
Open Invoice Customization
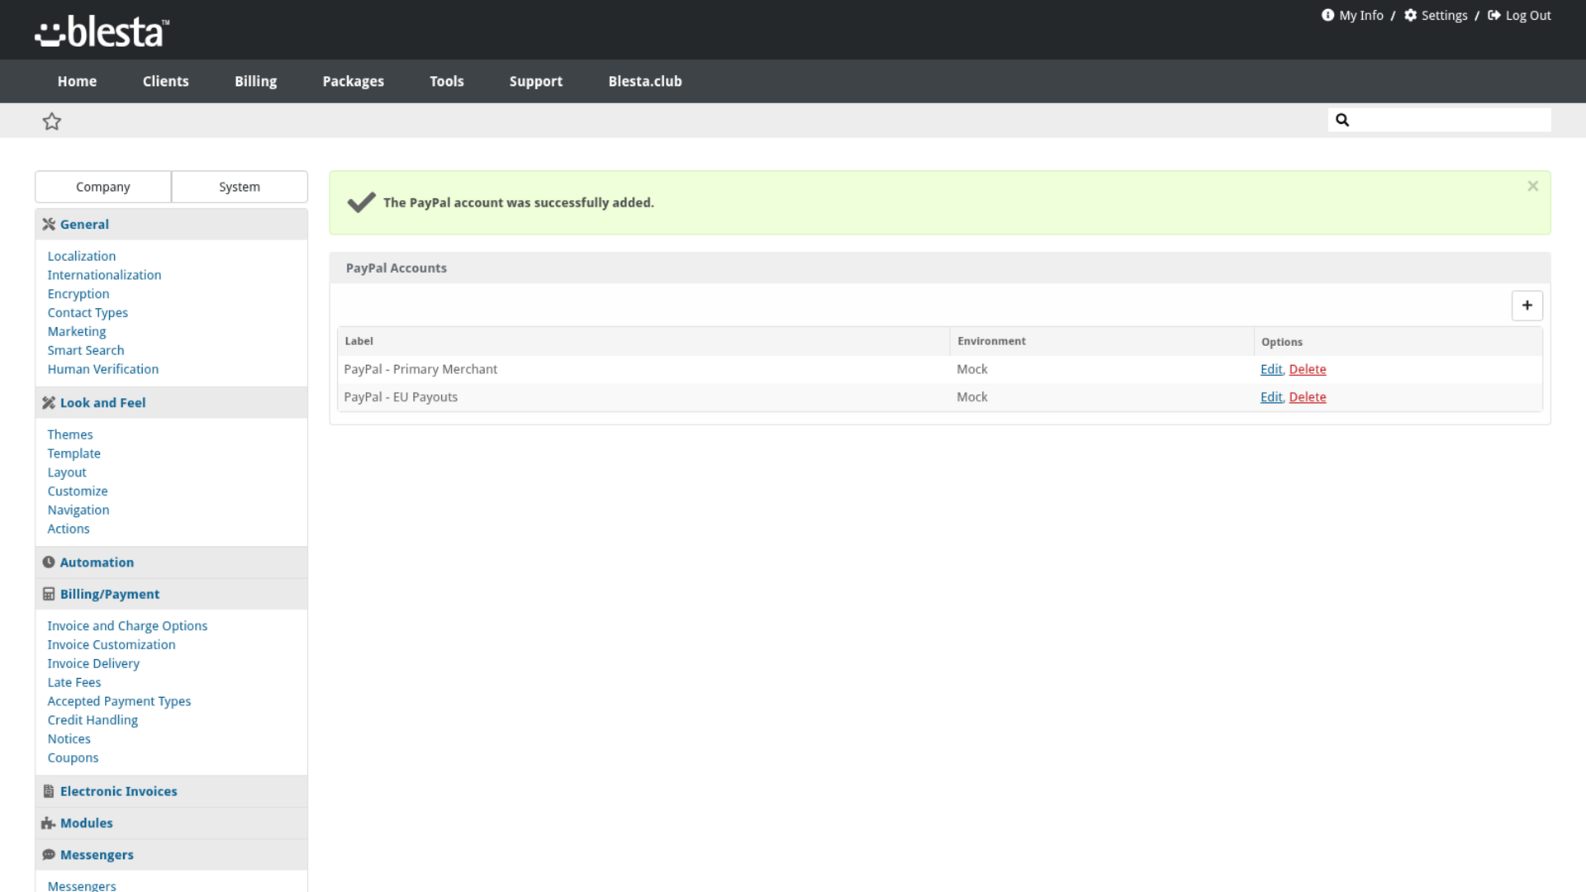pyautogui.click(x=112, y=645)
